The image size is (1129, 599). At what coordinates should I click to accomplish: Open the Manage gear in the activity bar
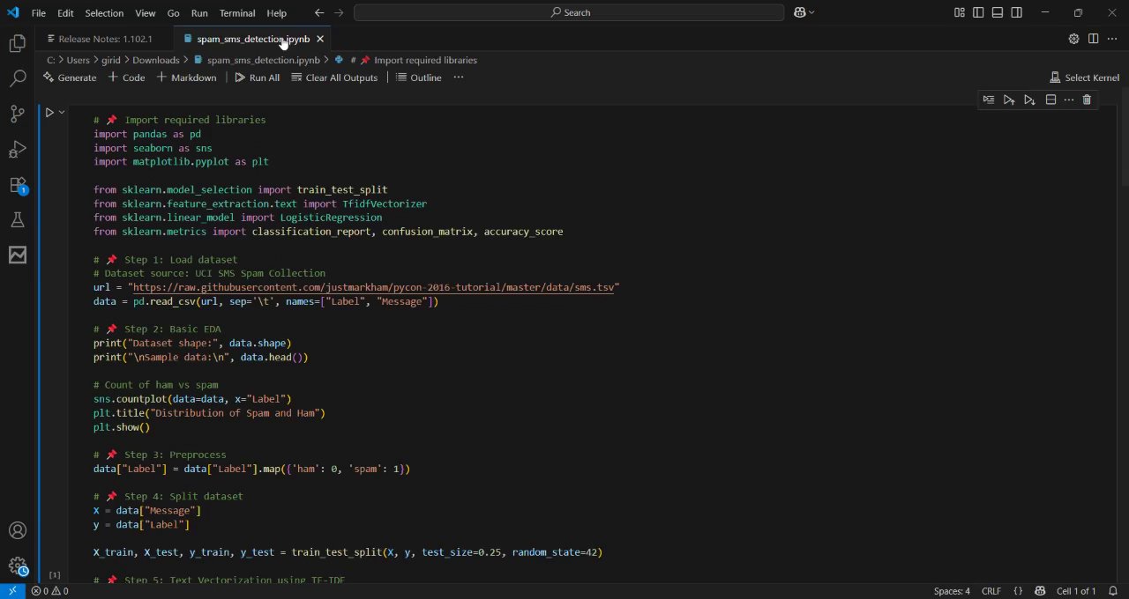coord(18,566)
